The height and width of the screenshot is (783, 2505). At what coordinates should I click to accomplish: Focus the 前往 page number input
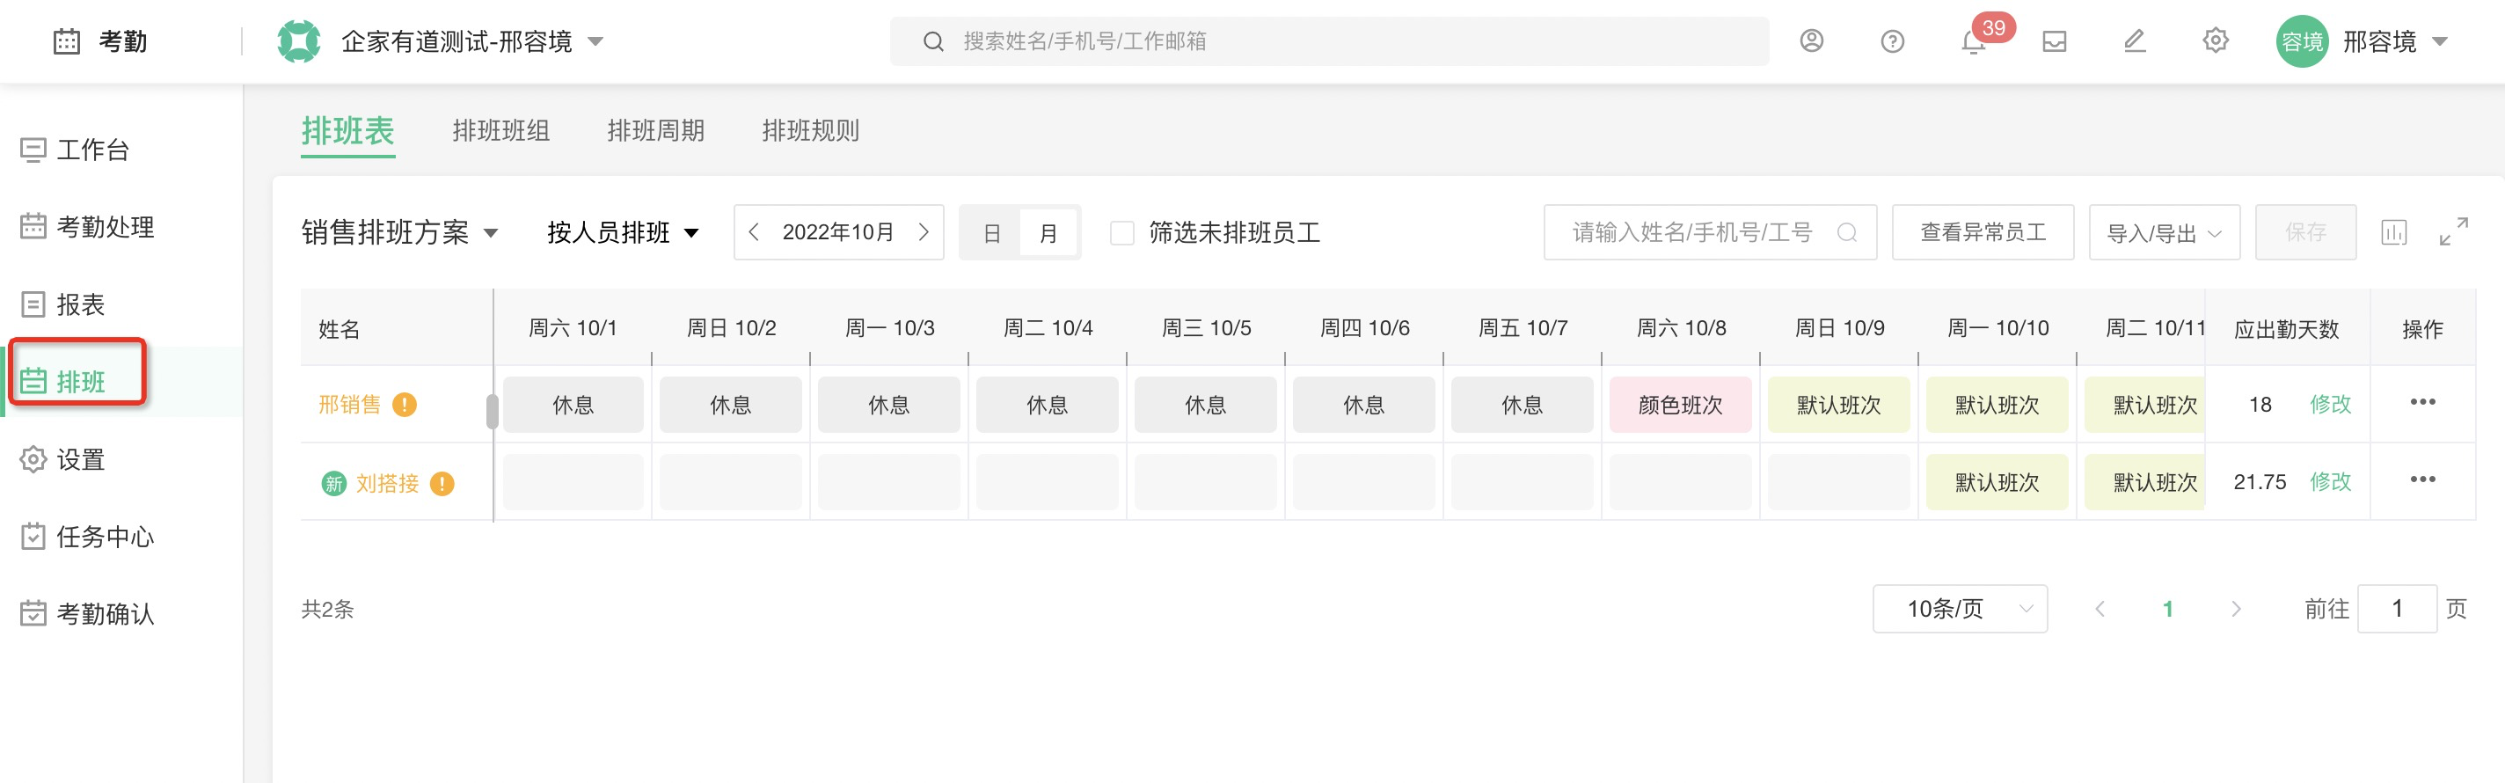(2396, 609)
